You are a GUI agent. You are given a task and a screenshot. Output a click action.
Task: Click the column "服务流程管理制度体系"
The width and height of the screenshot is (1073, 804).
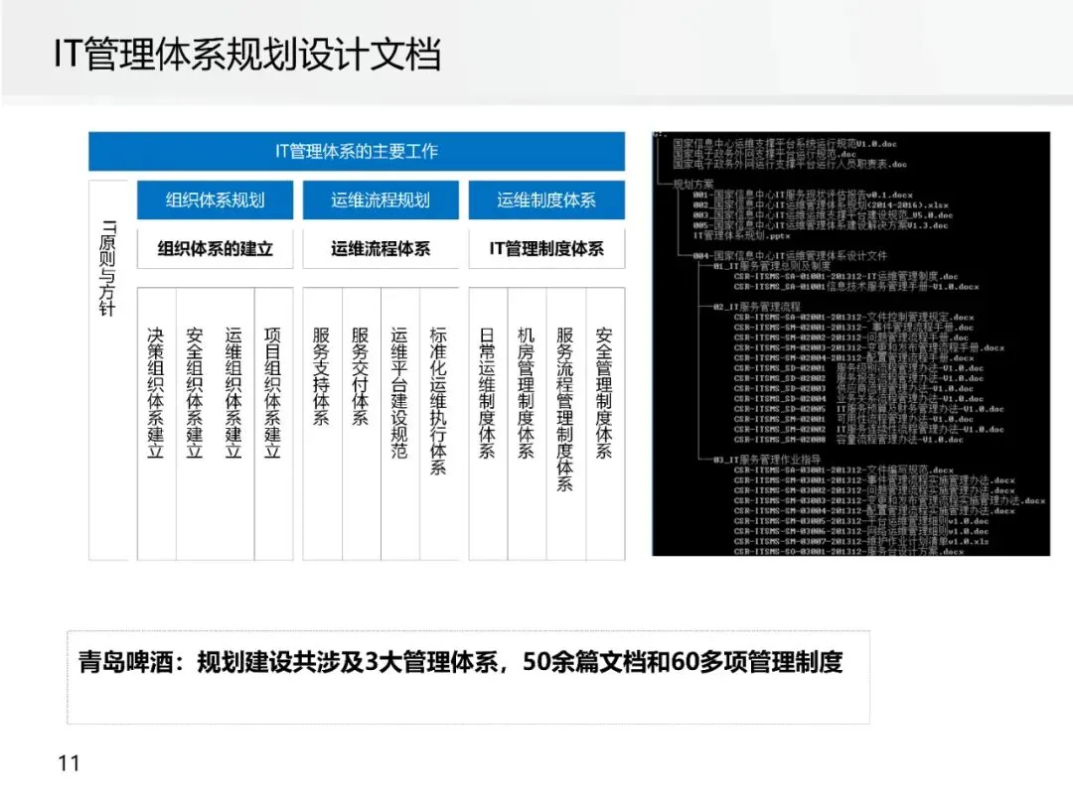[x=565, y=409]
